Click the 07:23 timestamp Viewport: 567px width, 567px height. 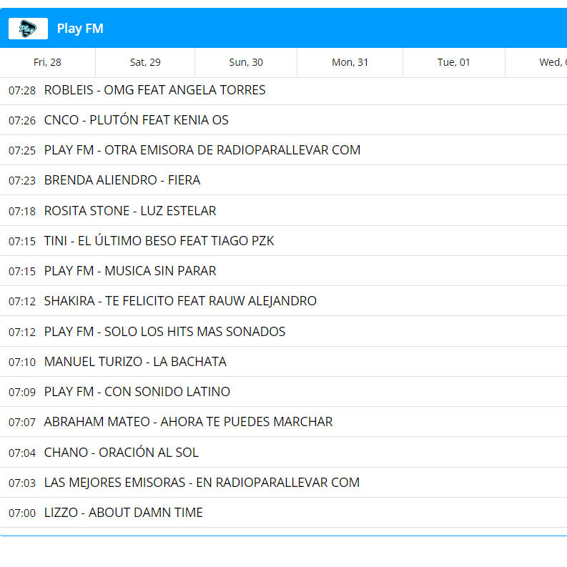(22, 180)
